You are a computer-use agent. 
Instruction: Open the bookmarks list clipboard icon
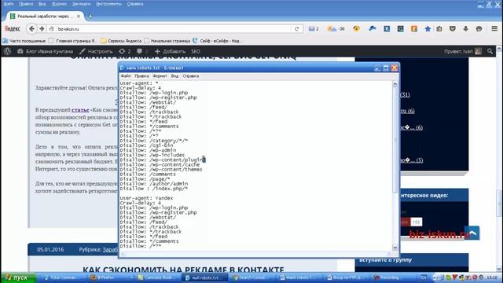point(439,28)
